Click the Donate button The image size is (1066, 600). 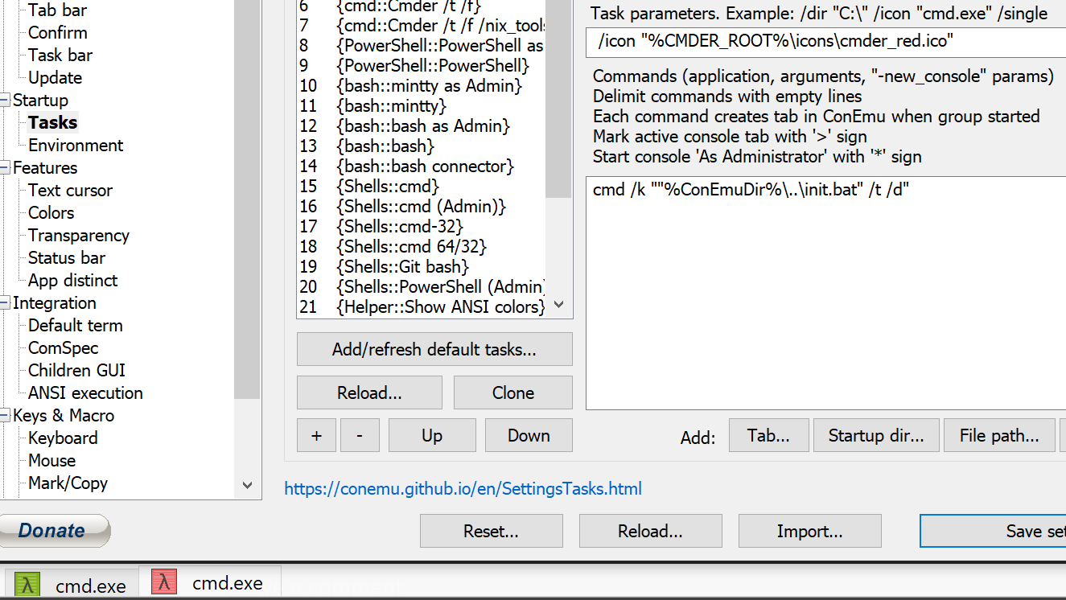tap(54, 531)
